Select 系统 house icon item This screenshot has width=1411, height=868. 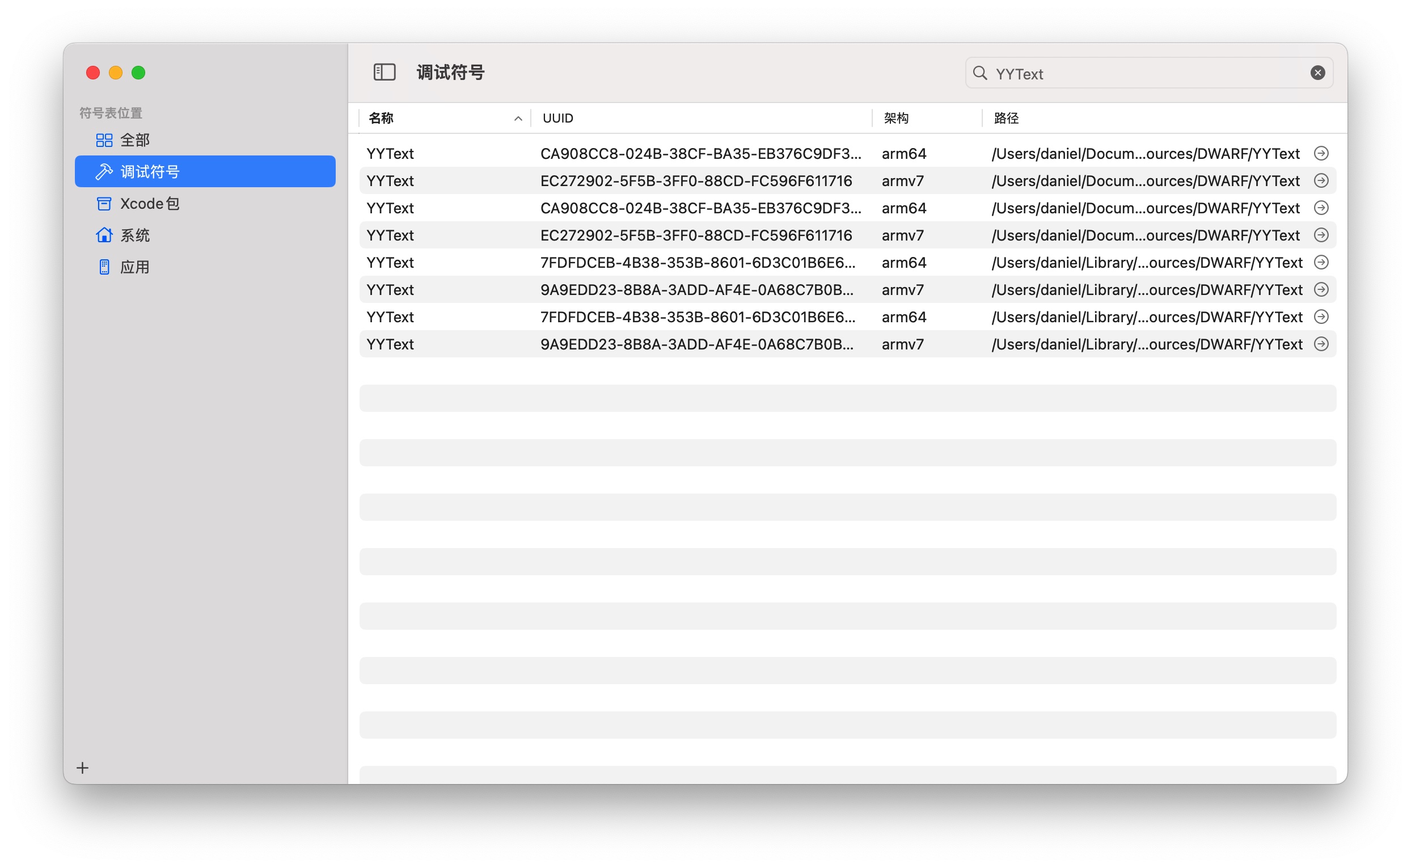(x=135, y=235)
